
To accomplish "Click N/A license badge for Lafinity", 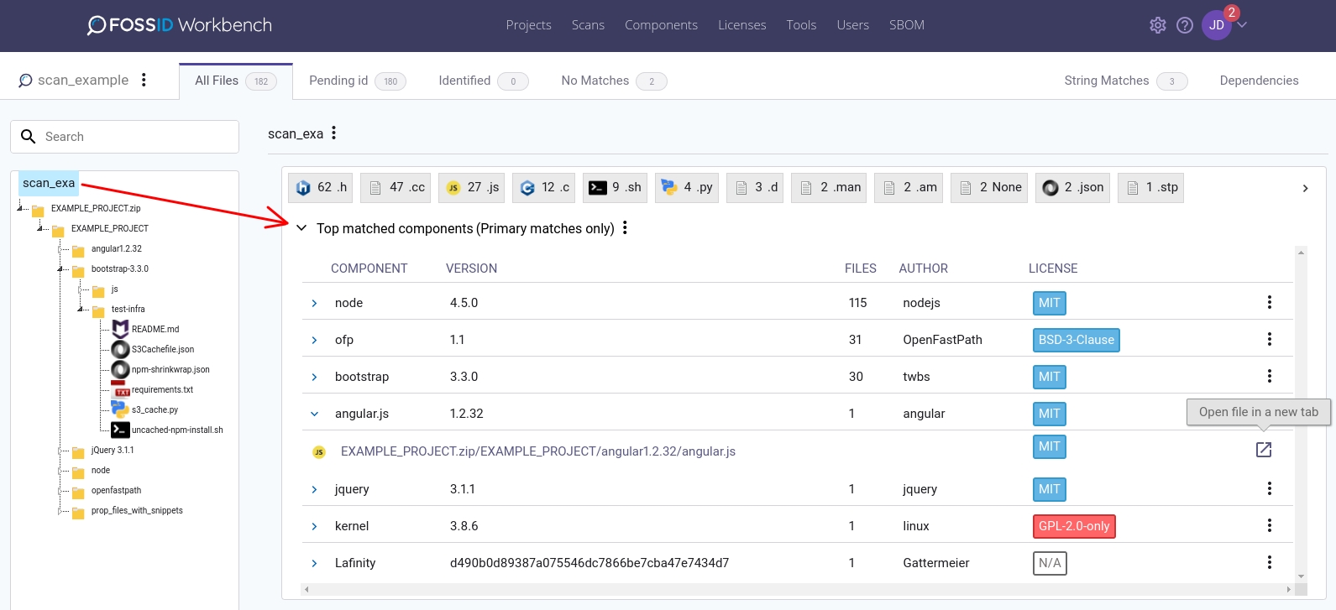I will [1050, 563].
